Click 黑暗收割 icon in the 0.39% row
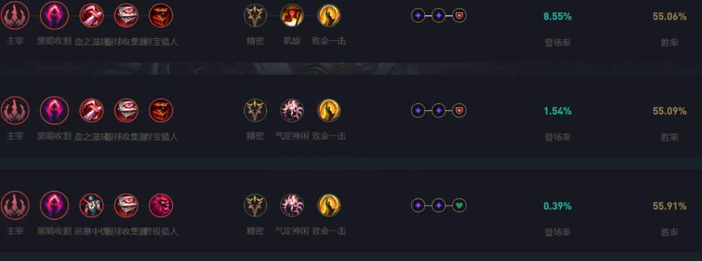This screenshot has width=702, height=261. 54,206
